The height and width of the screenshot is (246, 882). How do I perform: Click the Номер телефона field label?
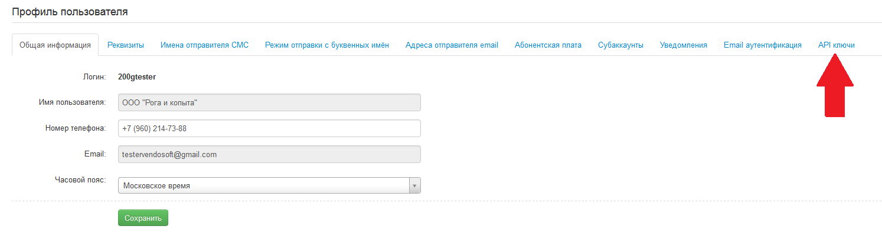tap(75, 128)
